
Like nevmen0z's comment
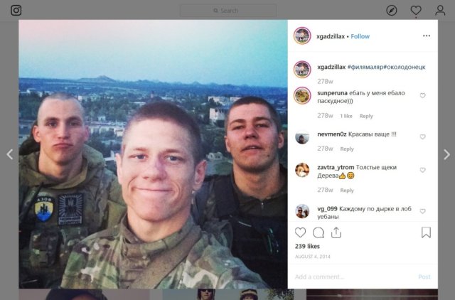click(422, 136)
